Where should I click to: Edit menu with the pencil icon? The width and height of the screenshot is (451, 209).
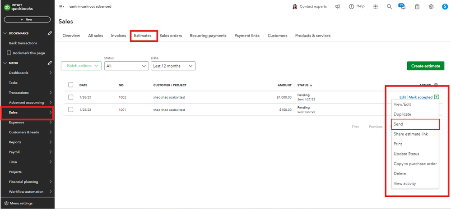click(50, 63)
